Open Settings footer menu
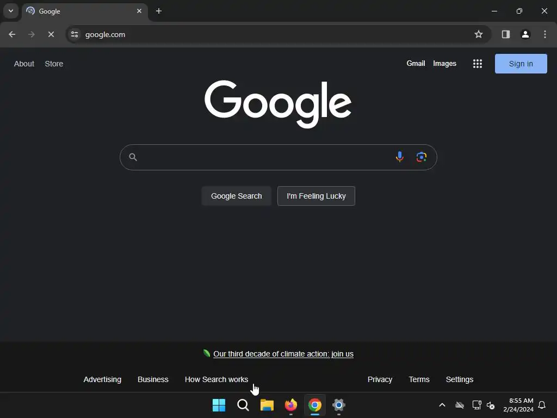The width and height of the screenshot is (557, 418). 459,379
